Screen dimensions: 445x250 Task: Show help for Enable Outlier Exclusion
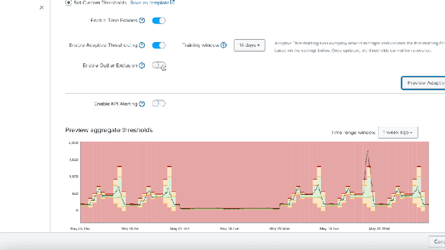[142, 65]
